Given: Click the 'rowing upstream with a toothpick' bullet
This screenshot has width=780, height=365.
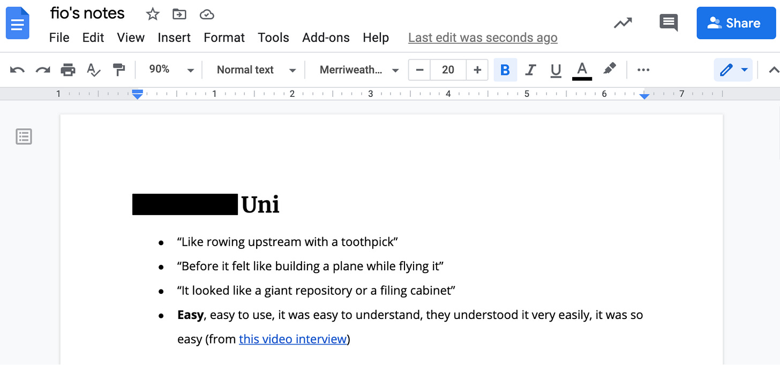Looking at the screenshot, I should (287, 242).
